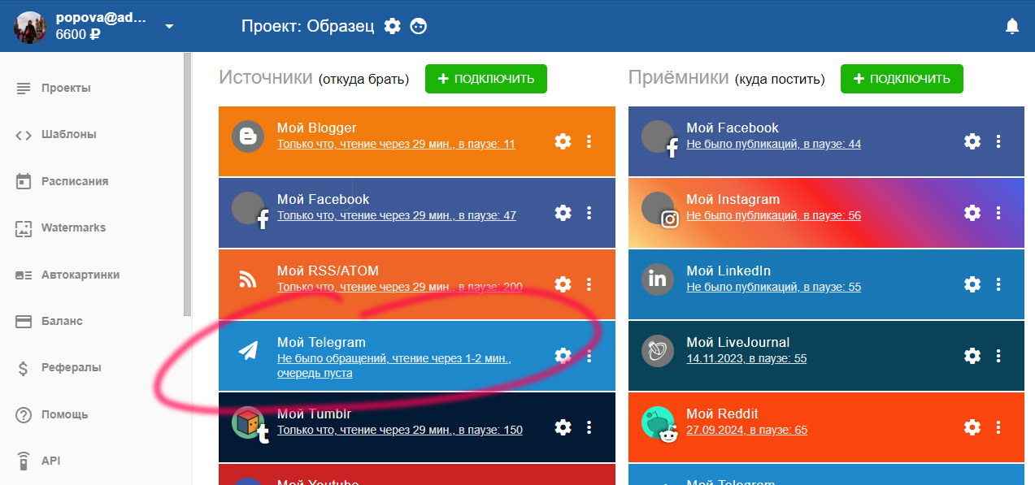The height and width of the screenshot is (485, 1035).
Task: Open more options for the Мой Instagram receiver
Action: pos(999,213)
